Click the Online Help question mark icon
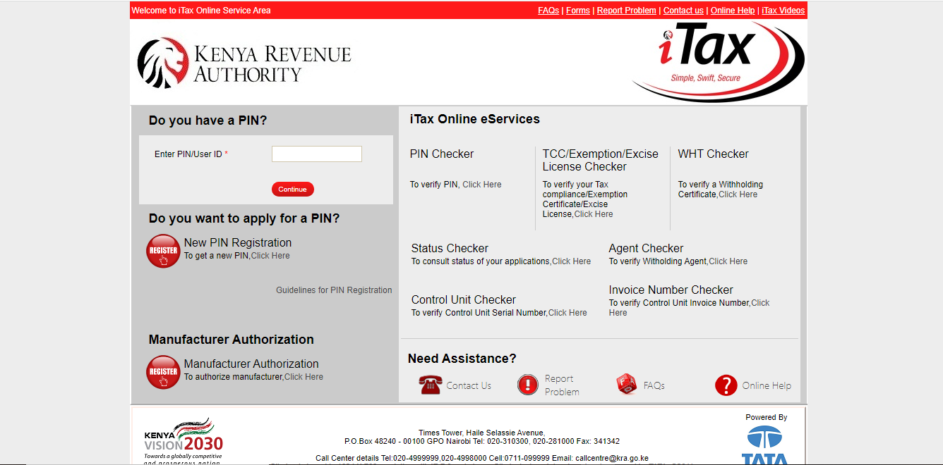 coord(726,385)
